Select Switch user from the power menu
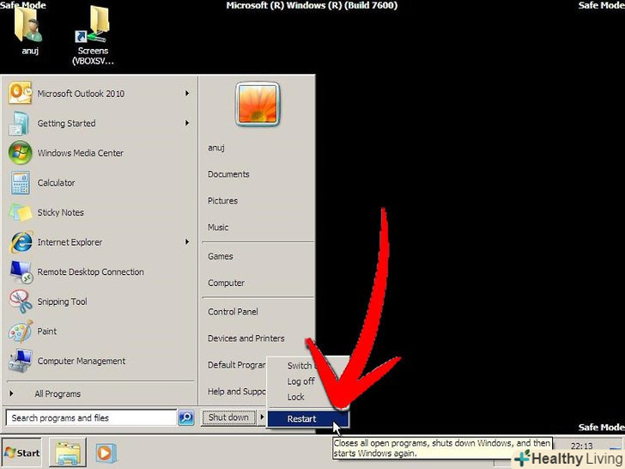The image size is (625, 469). pos(301,365)
